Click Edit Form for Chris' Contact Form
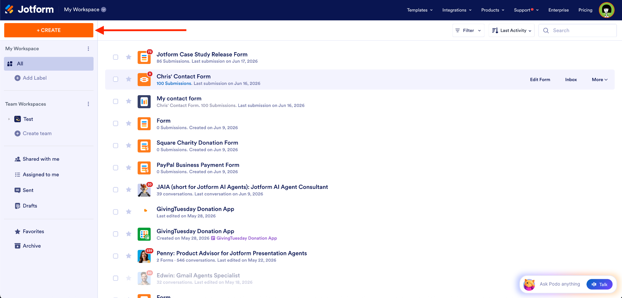The width and height of the screenshot is (622, 298). point(540,80)
